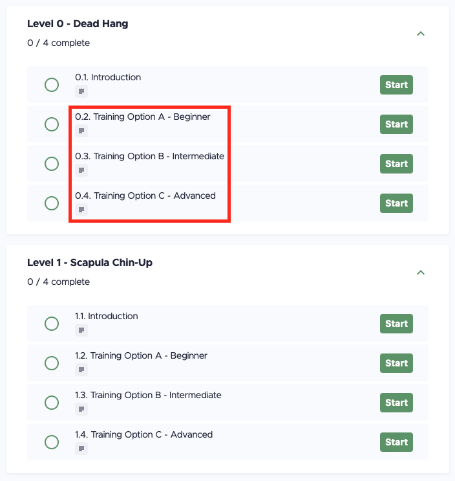Image resolution: width=455 pixels, height=481 pixels.
Task: Mark 0.1. Introduction lesson as complete
Action: [x=52, y=85]
